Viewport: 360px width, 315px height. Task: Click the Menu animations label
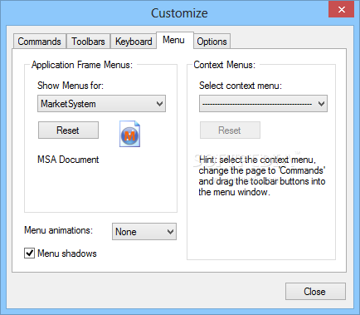coord(58,230)
